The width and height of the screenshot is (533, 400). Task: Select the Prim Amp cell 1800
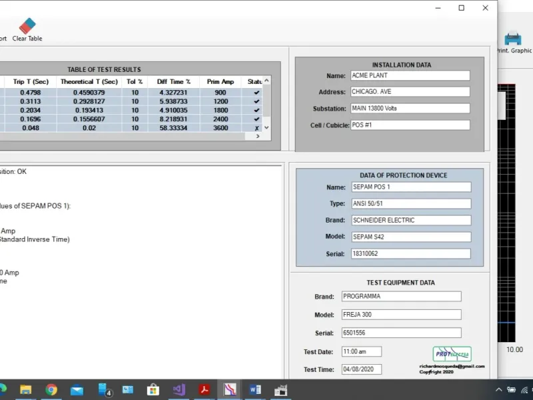tap(221, 110)
